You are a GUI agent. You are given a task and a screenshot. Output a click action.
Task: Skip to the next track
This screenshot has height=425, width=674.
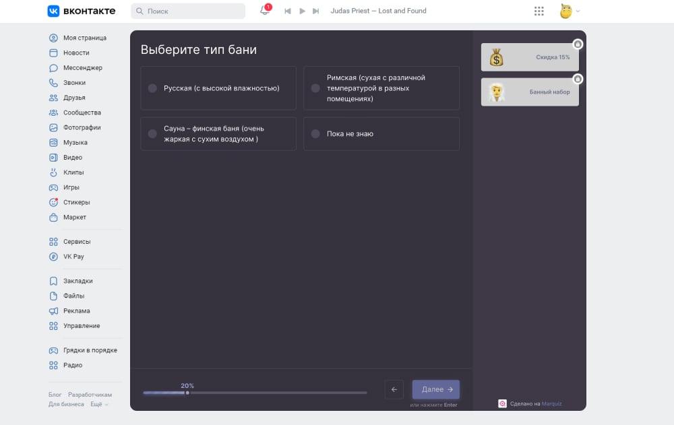pos(315,11)
